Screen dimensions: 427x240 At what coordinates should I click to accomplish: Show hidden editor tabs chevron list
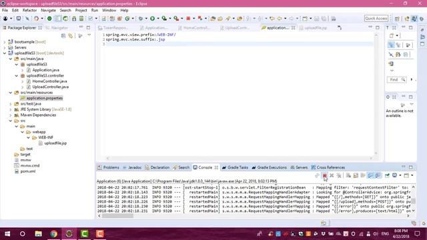coord(340,27)
